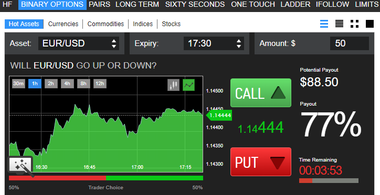This screenshot has height=195, width=380.
Task: Set chart timeframe to 4h
Action: [67, 84]
